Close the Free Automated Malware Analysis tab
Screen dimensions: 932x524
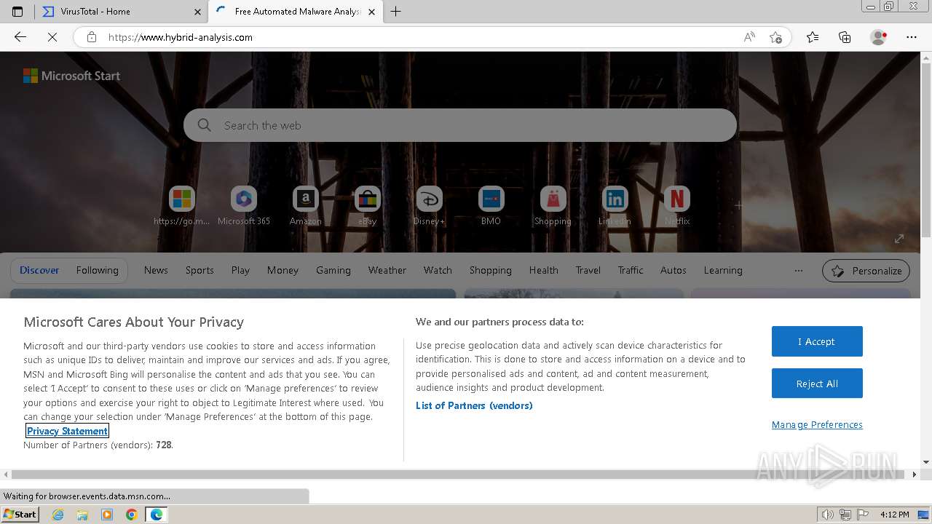pyautogui.click(x=372, y=12)
